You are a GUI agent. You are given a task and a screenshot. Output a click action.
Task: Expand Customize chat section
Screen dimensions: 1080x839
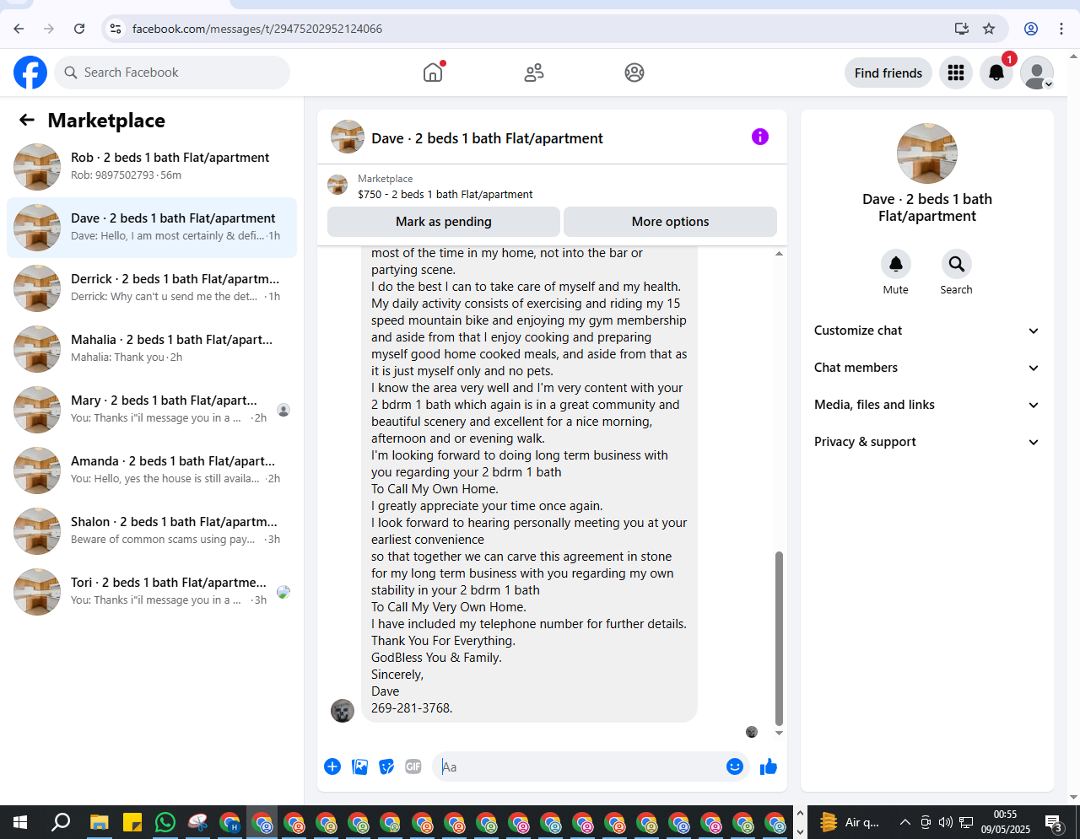tap(926, 331)
